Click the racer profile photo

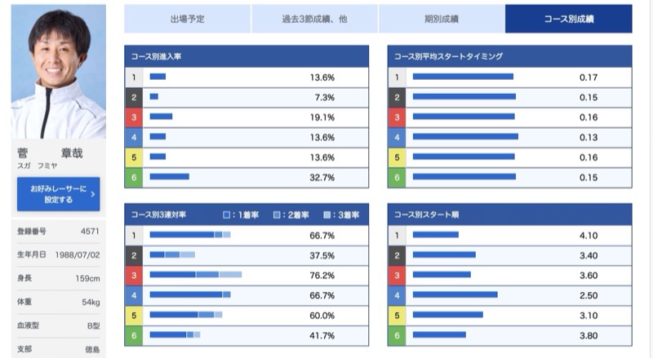[59, 73]
